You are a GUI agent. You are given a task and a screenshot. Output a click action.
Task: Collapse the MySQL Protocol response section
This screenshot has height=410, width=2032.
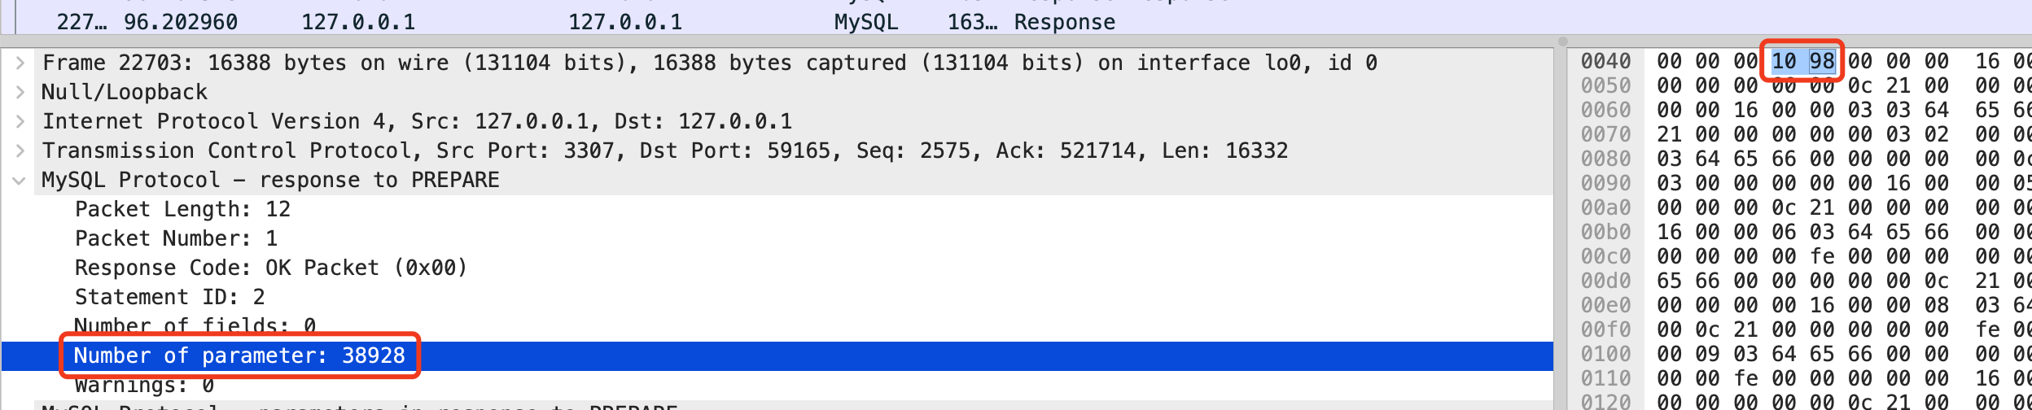coord(20,180)
